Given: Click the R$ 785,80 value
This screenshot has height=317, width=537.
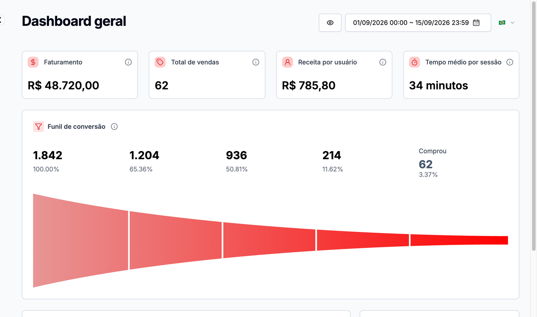Looking at the screenshot, I should tap(309, 85).
